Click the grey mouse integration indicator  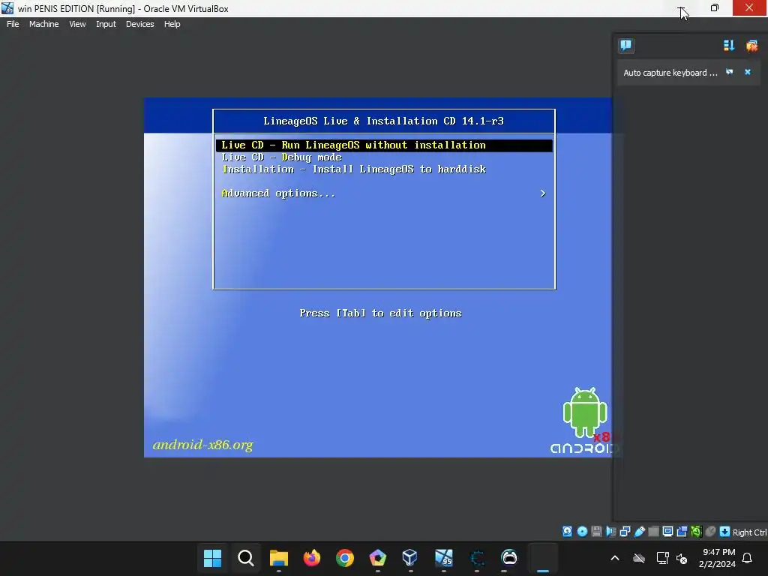[x=710, y=532]
